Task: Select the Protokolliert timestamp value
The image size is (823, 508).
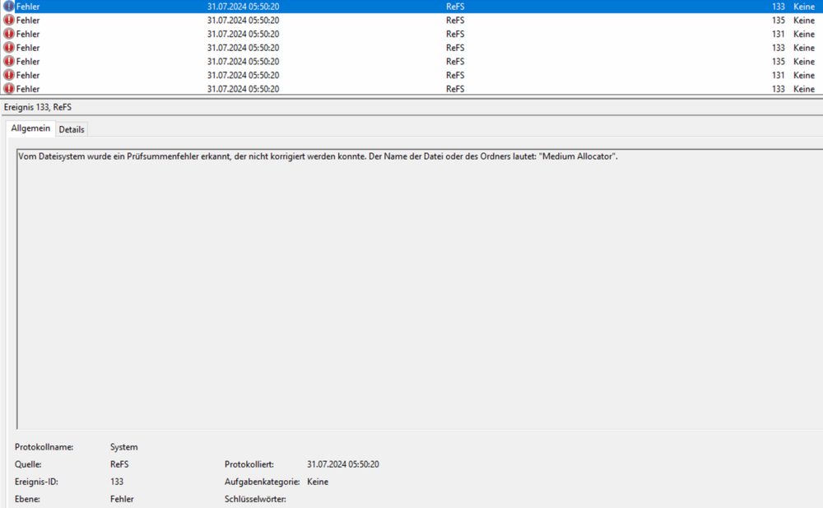Action: tap(342, 464)
